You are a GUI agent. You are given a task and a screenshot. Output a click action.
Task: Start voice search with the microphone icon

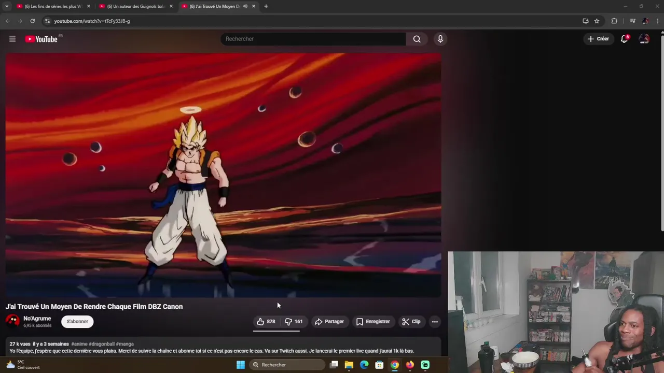(x=440, y=39)
